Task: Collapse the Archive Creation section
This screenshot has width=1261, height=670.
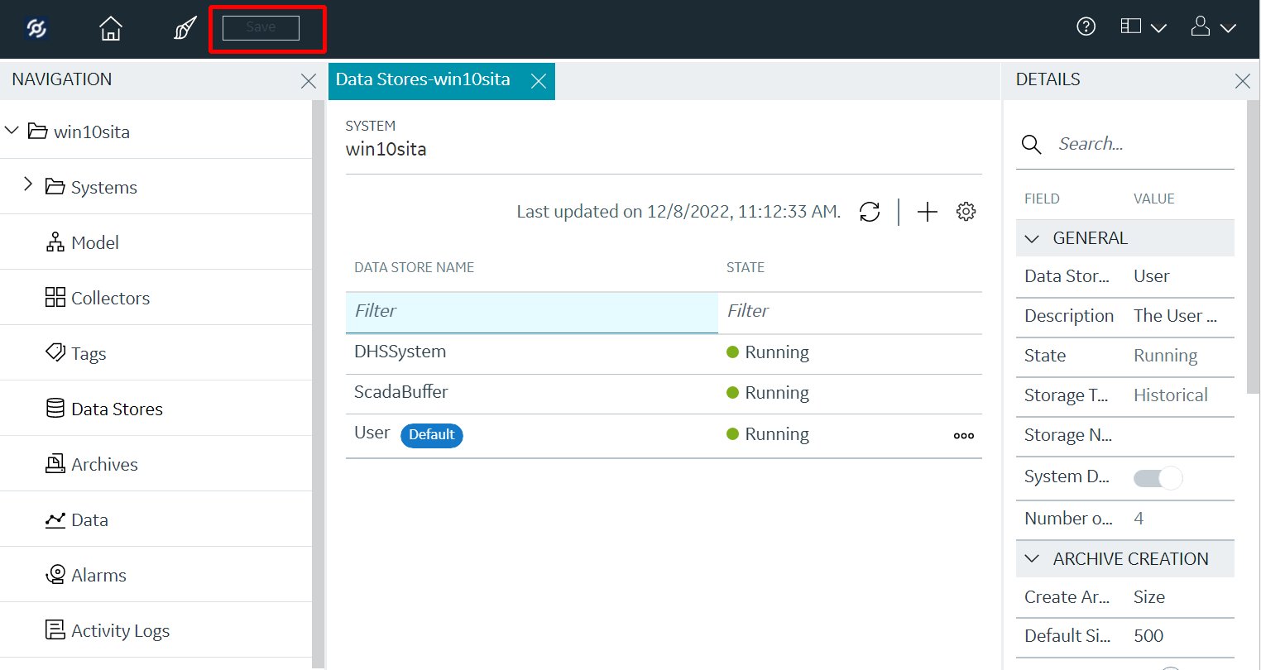Action: click(1032, 559)
